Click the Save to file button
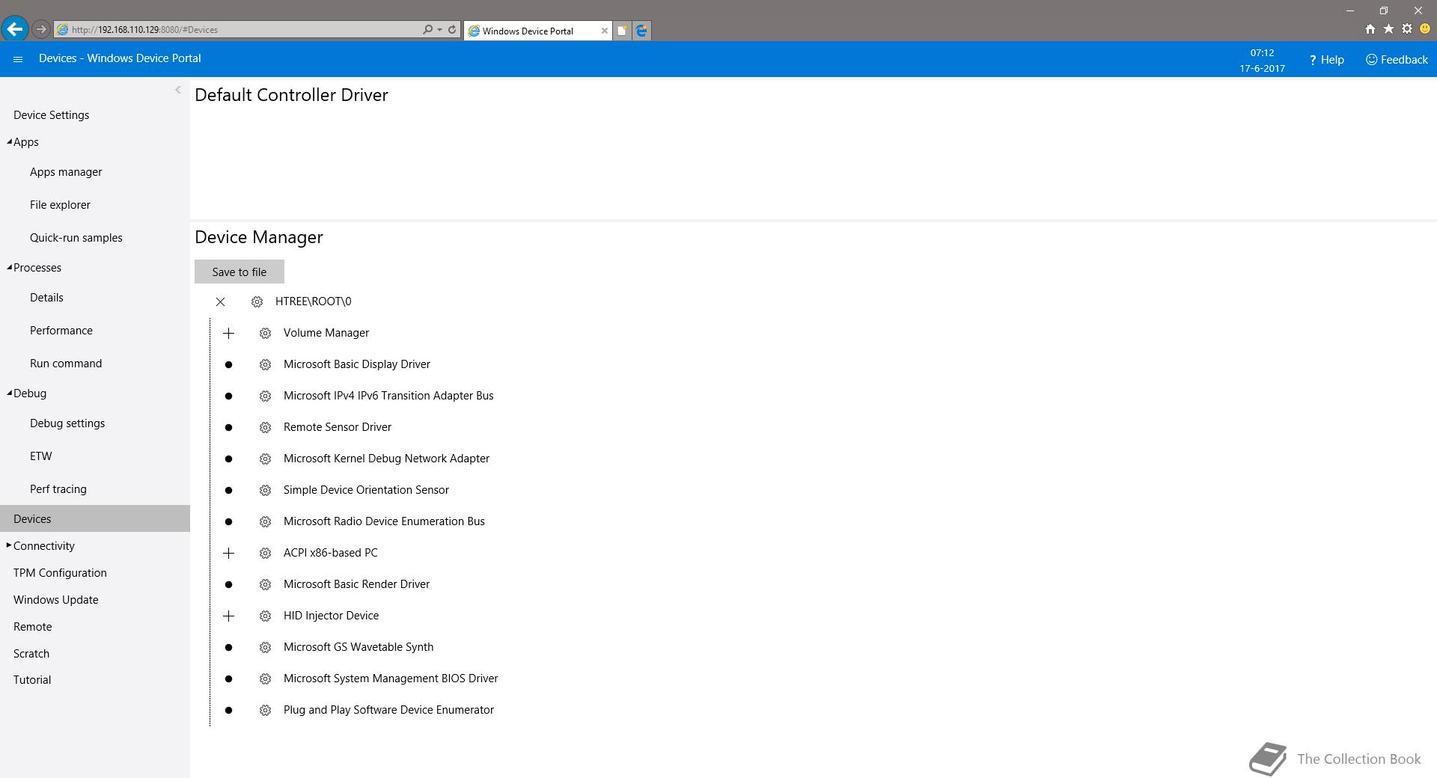 [x=239, y=272]
